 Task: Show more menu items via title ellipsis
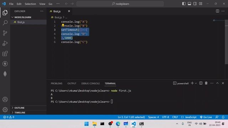pos(58,4)
